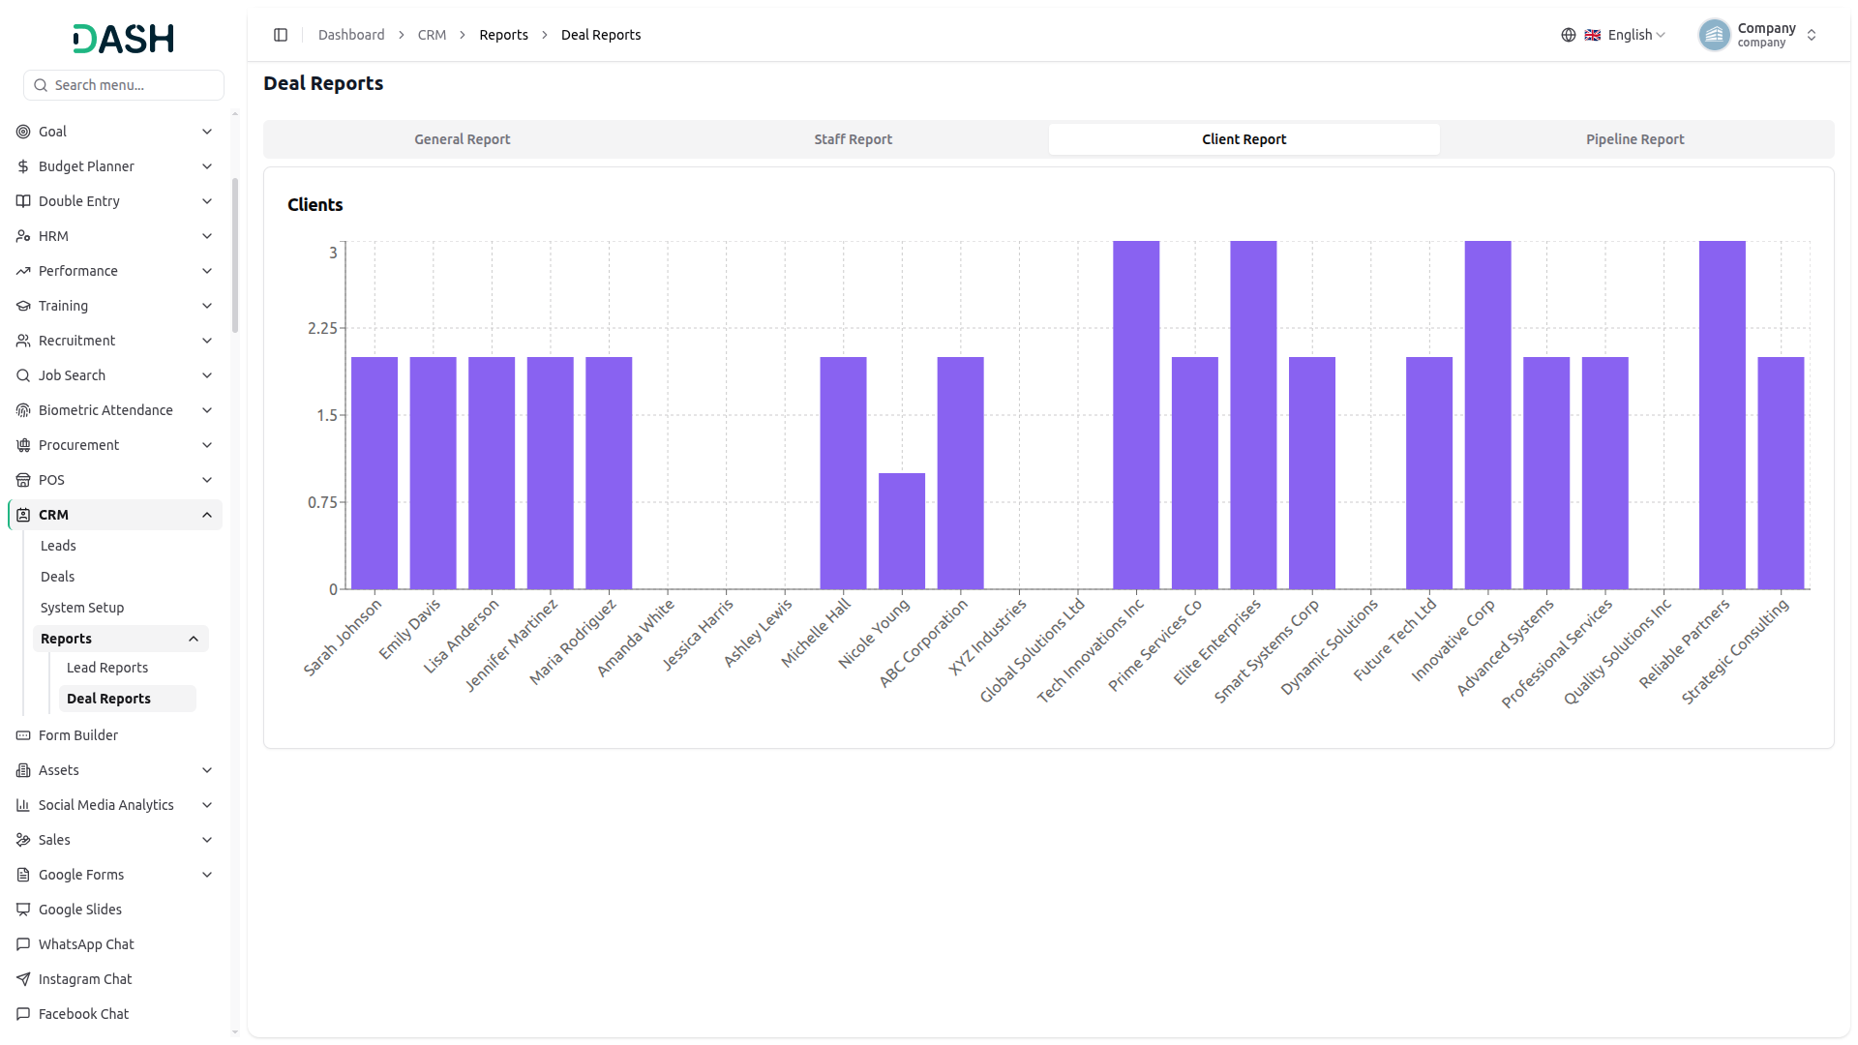
Task: Expand the HRM menu chevron
Action: coord(207,236)
